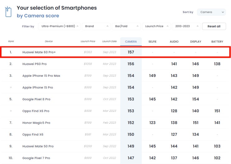
Task: Open the Apple iPhone 15 Pro Max link
Action: click(x=41, y=76)
